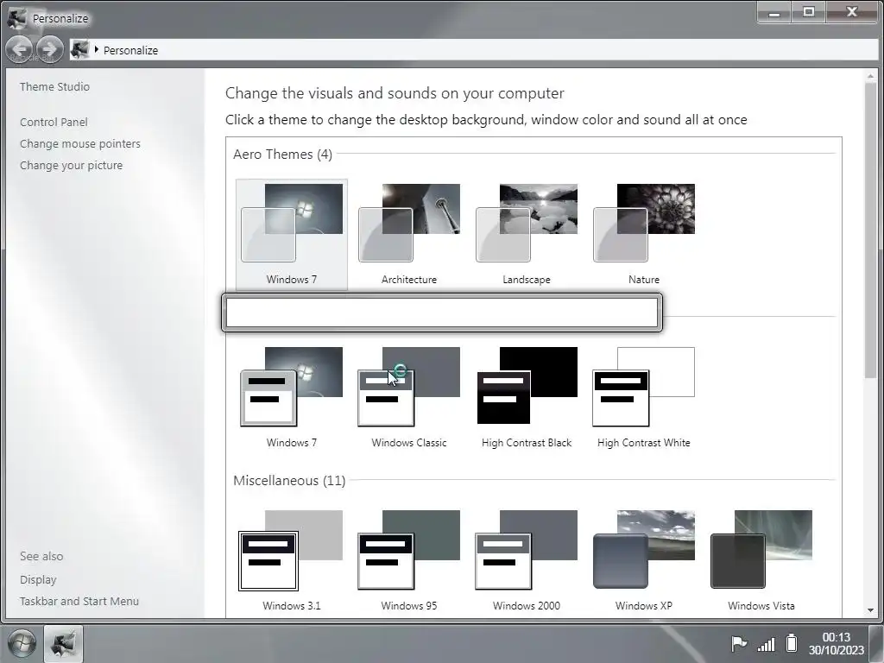This screenshot has height=663, width=884.
Task: Go forward with the Forward arrow
Action: click(49, 49)
